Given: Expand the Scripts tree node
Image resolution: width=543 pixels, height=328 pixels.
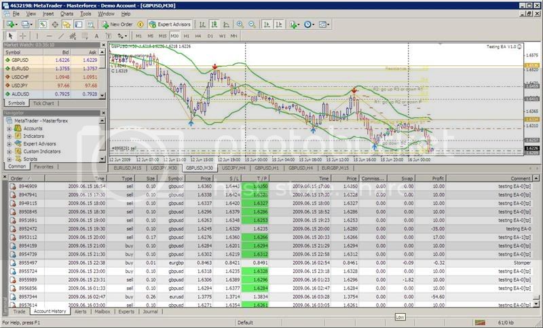Looking at the screenshot, I should pyautogui.click(x=10, y=159).
